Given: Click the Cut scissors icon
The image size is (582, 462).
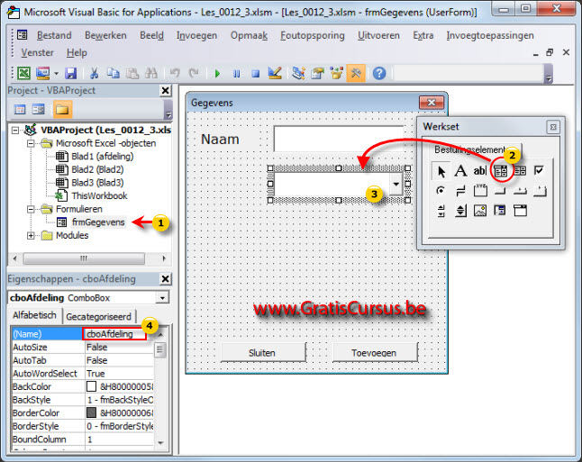Looking at the screenshot, I should (94, 73).
